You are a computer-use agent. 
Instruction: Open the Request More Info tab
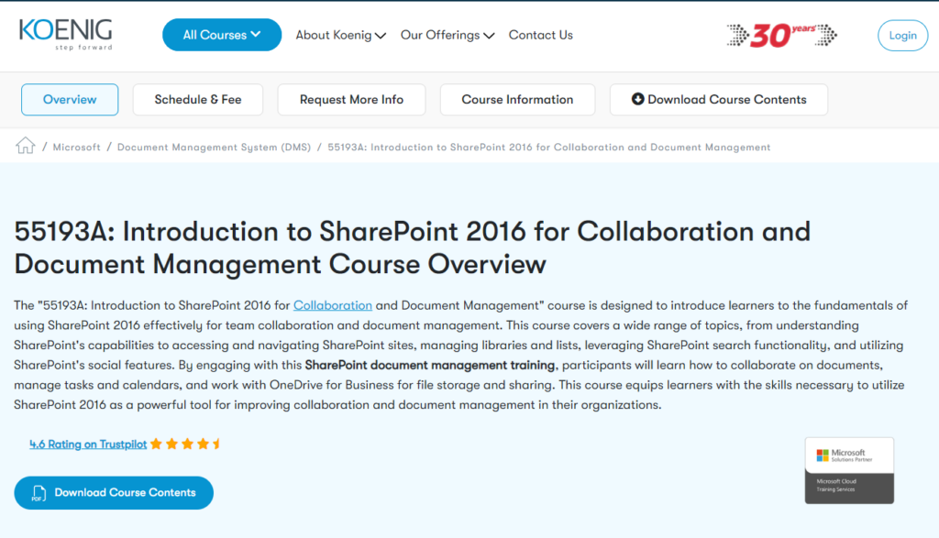[351, 99]
